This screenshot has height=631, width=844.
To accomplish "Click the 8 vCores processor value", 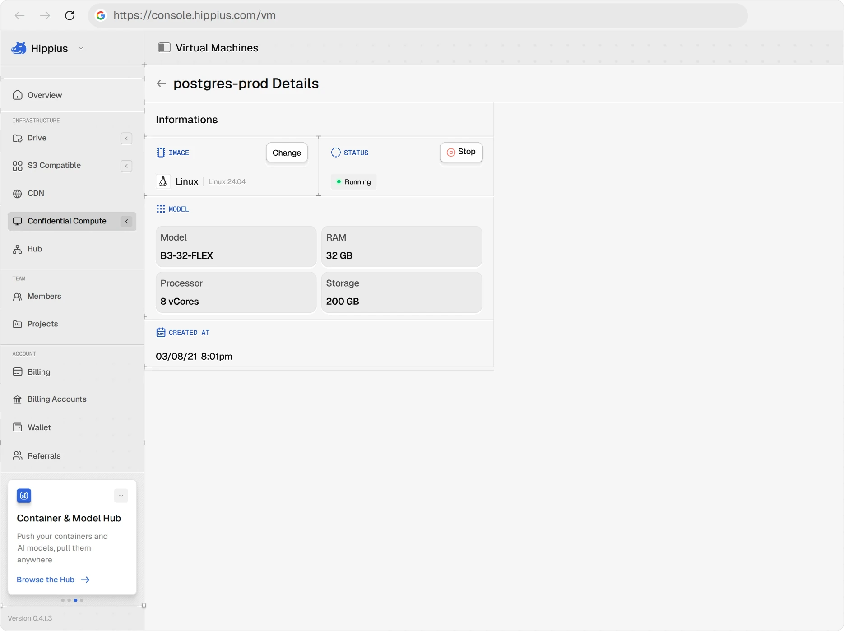I will point(180,302).
